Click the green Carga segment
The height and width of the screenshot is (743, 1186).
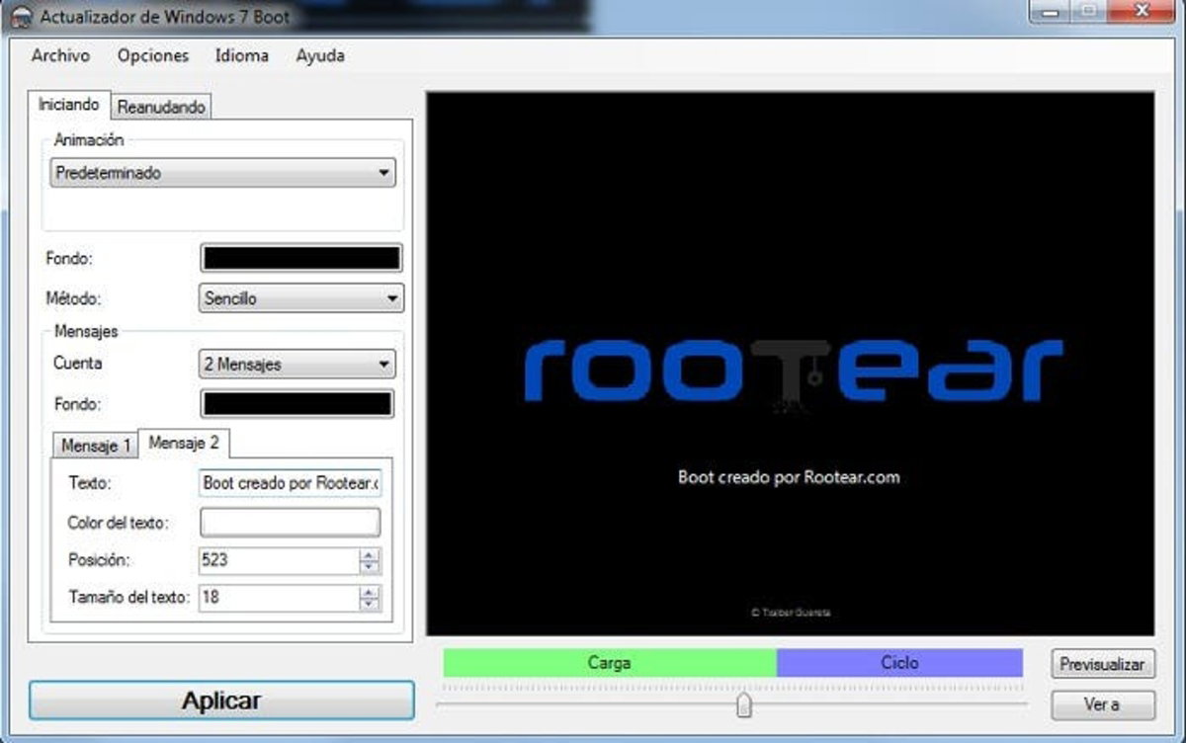tap(610, 663)
